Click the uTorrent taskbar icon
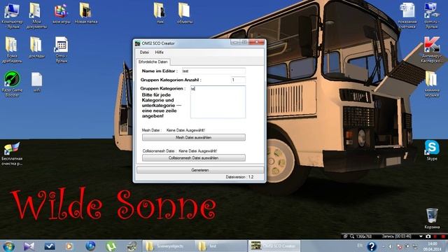This screenshot has height=252, width=448. point(111,246)
